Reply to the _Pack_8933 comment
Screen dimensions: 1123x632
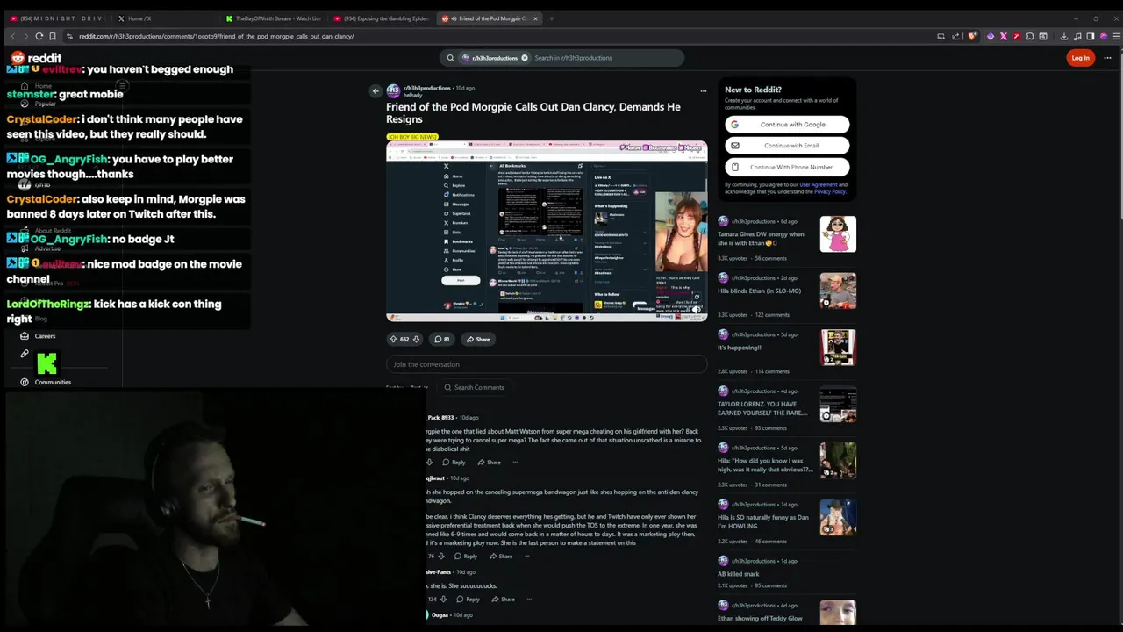pos(454,462)
